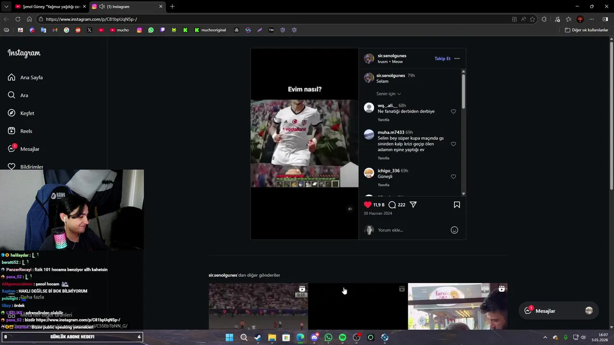Open the related post thumbnail showing 'faruk' sign
This screenshot has height=345, width=614.
[x=458, y=306]
